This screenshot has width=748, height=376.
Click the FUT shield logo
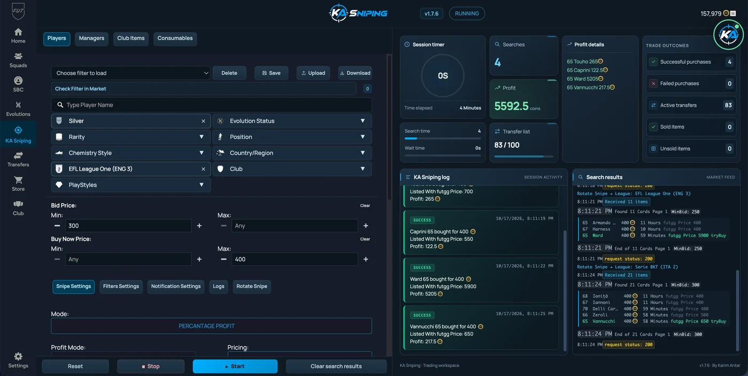18,11
